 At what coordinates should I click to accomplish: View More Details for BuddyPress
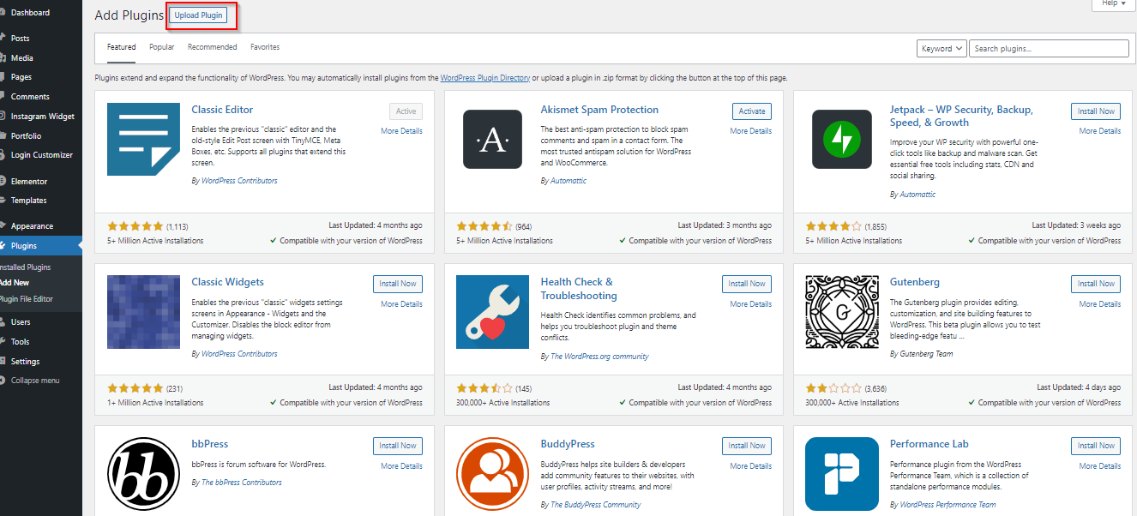751,466
